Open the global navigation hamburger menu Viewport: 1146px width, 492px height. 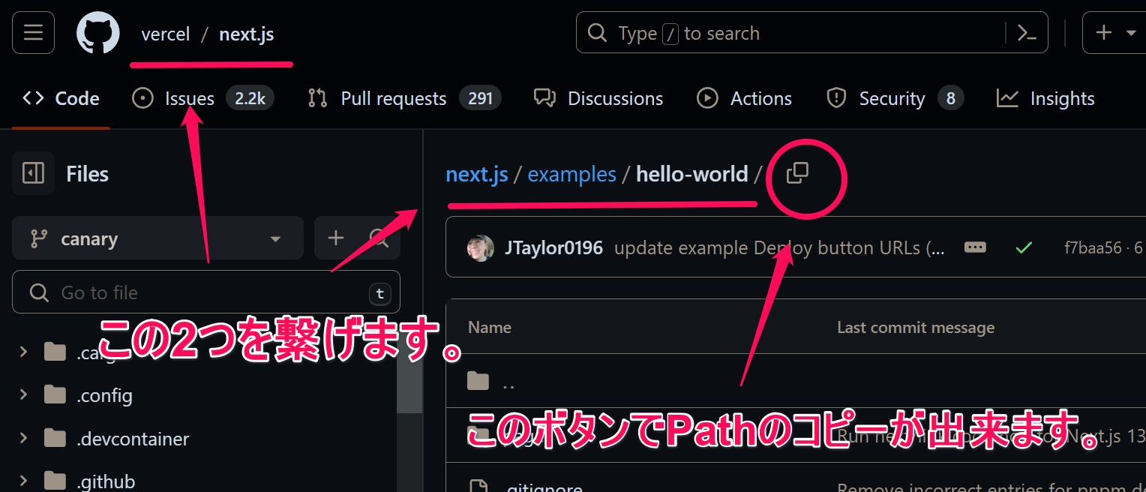tap(32, 32)
